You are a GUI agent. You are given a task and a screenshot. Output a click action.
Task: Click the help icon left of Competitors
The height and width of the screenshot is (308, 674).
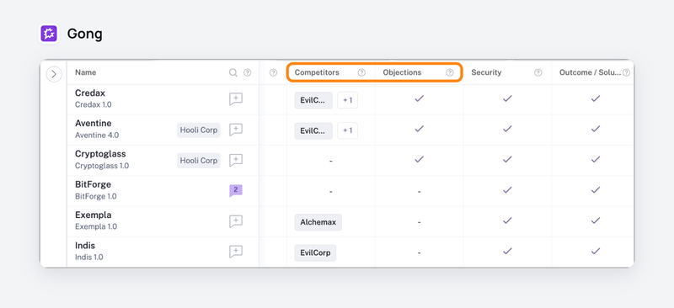(x=273, y=72)
